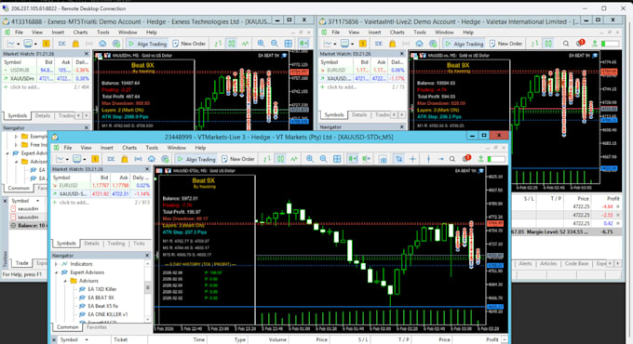633x344 pixels.
Task: Switch VT Markets chart to line chart
Action: (294, 159)
